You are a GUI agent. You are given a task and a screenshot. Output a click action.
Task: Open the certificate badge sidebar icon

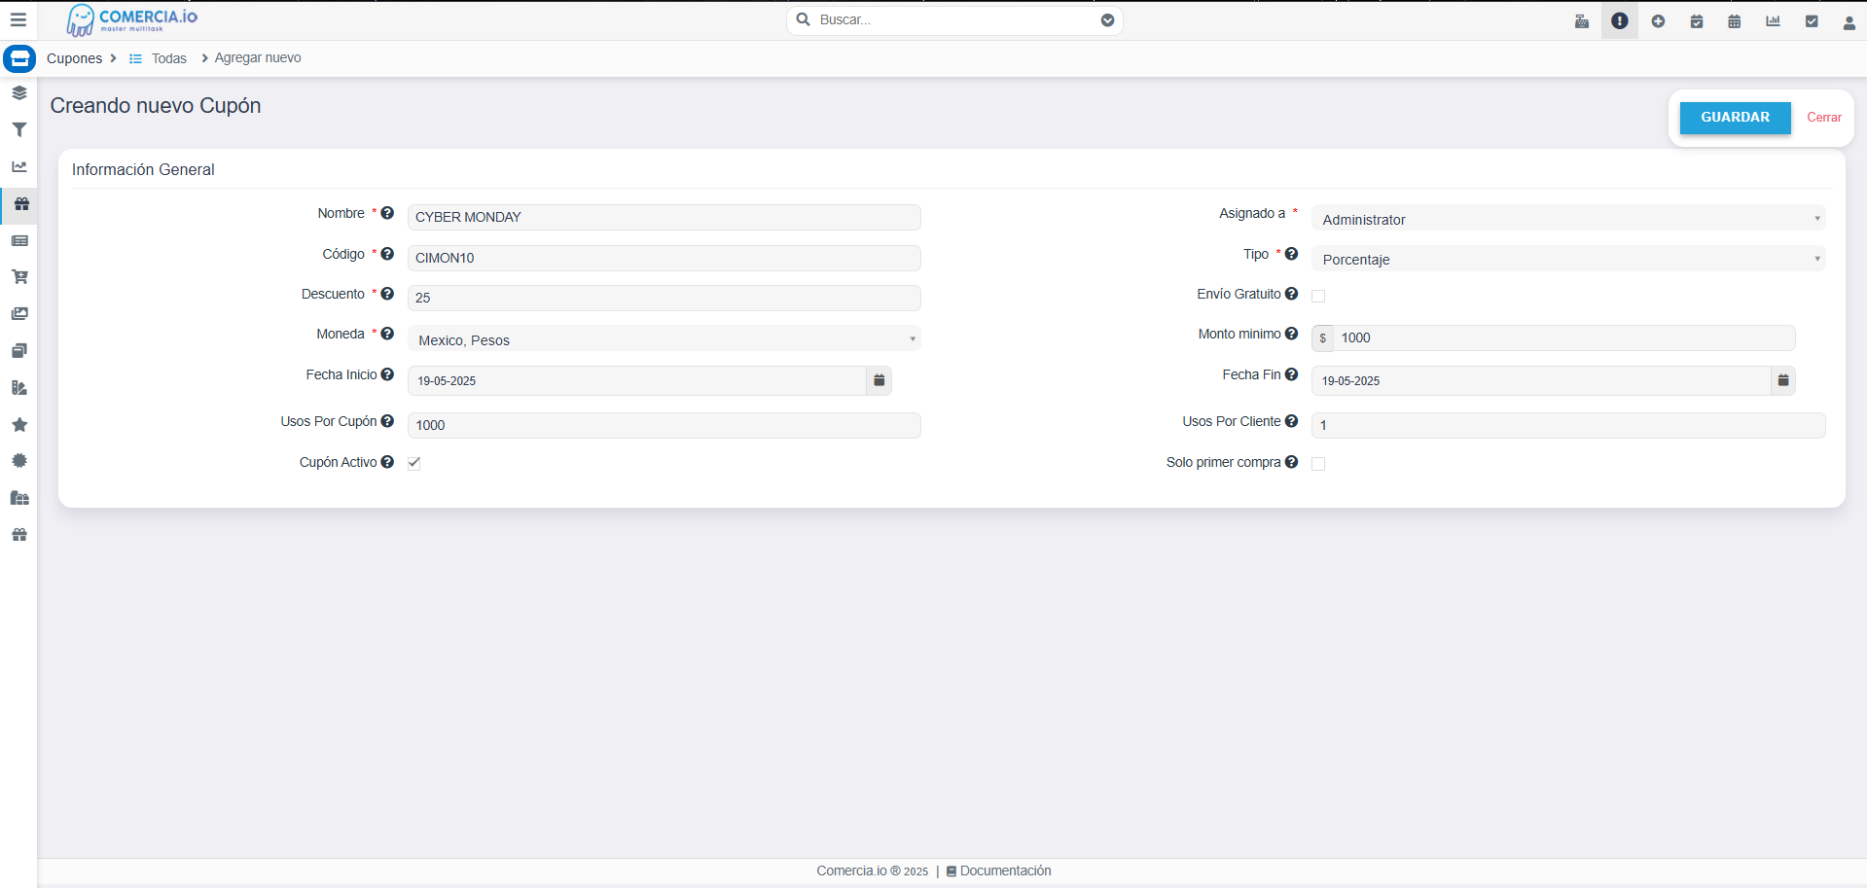point(19,461)
